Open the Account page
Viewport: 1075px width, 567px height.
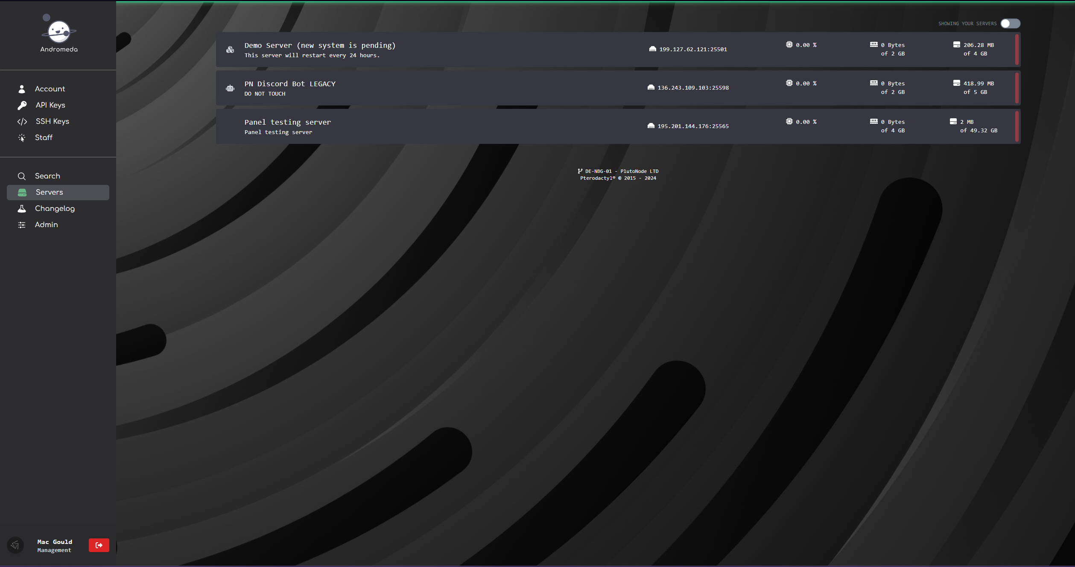tap(58, 89)
